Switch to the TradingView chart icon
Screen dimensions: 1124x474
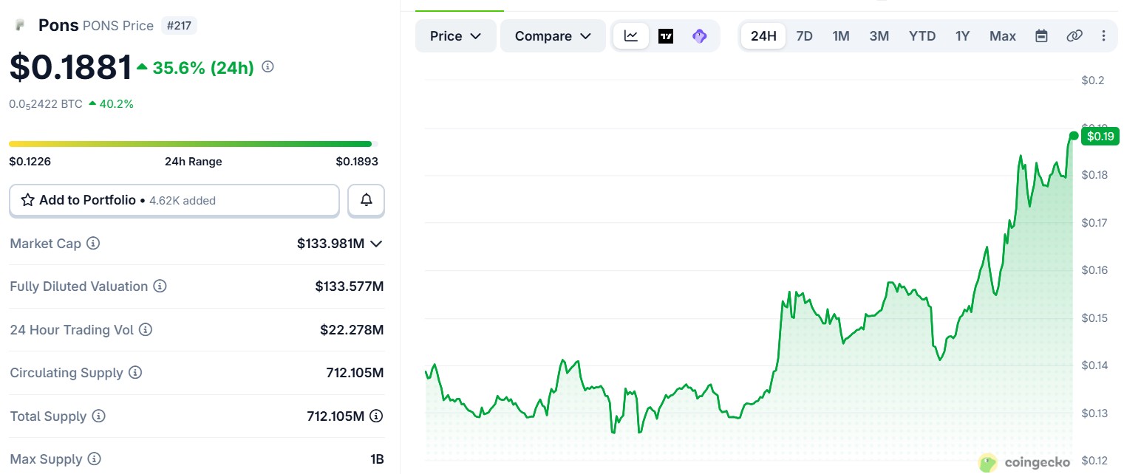point(666,35)
